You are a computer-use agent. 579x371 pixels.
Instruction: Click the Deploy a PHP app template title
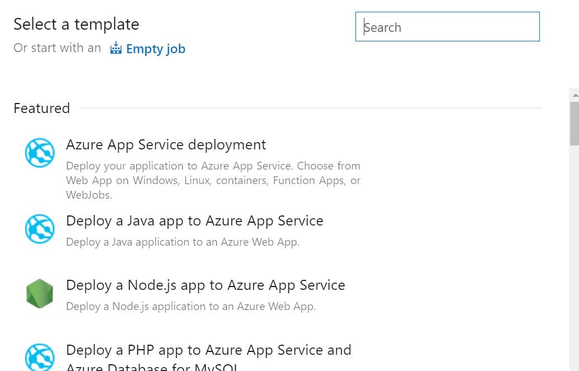click(208, 350)
